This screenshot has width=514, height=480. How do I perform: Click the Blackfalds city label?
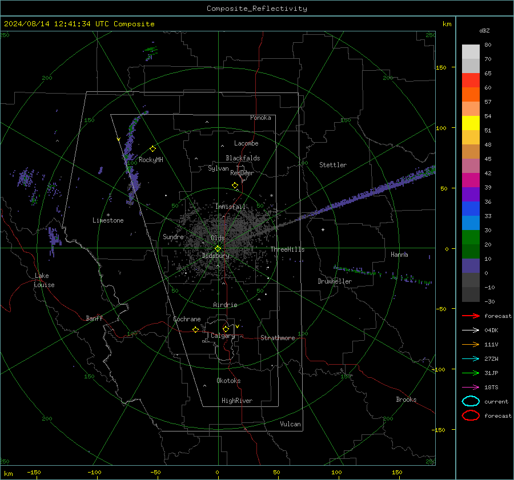243,158
